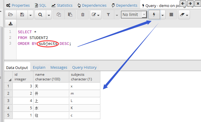Click the Stop query square button
The height and width of the screenshot is (122, 201).
171,15
